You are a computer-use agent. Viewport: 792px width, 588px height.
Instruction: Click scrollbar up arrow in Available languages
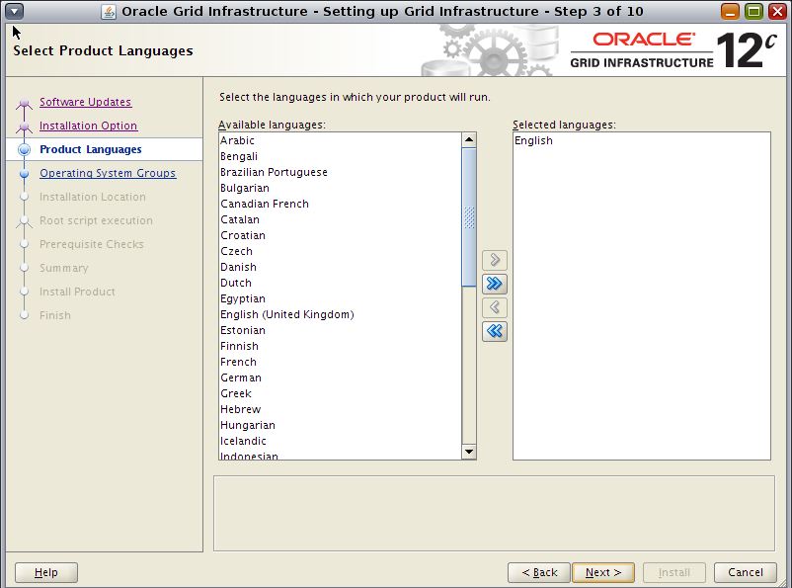(469, 139)
